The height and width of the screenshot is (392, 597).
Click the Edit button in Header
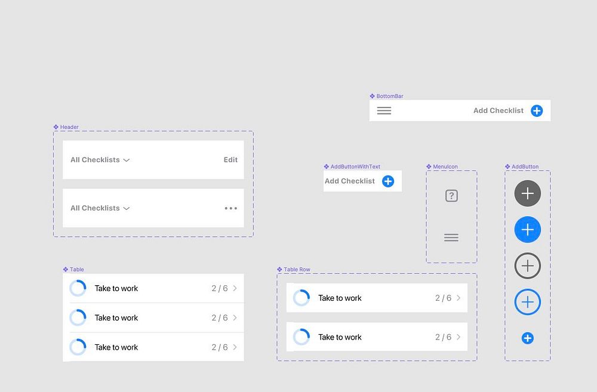[x=230, y=160]
